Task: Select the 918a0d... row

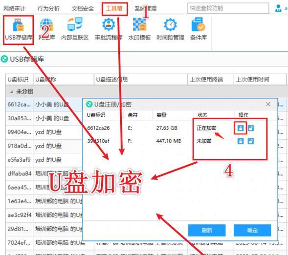Action: pos(44,146)
